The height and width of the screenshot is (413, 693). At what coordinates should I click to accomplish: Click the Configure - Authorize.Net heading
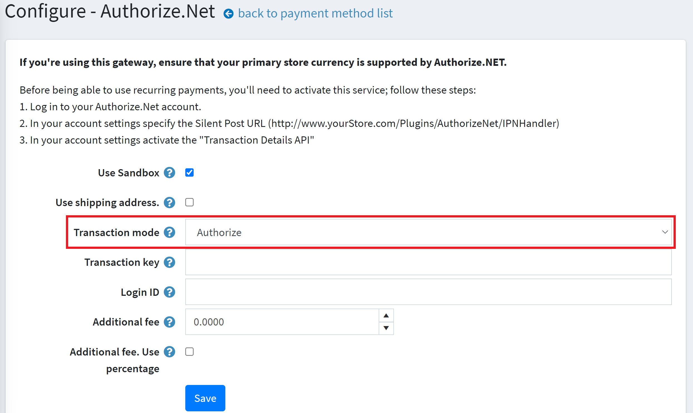point(110,12)
